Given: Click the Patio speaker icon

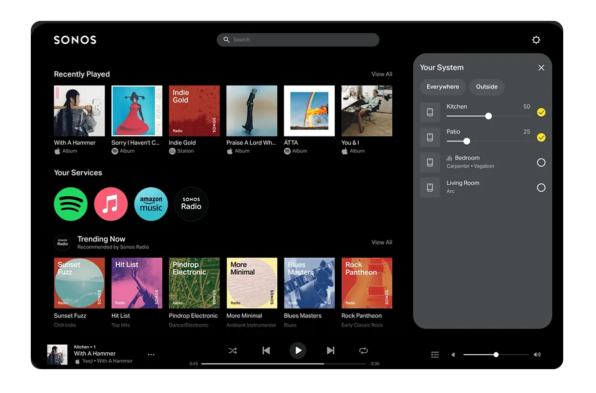Looking at the screenshot, I should pos(430,137).
